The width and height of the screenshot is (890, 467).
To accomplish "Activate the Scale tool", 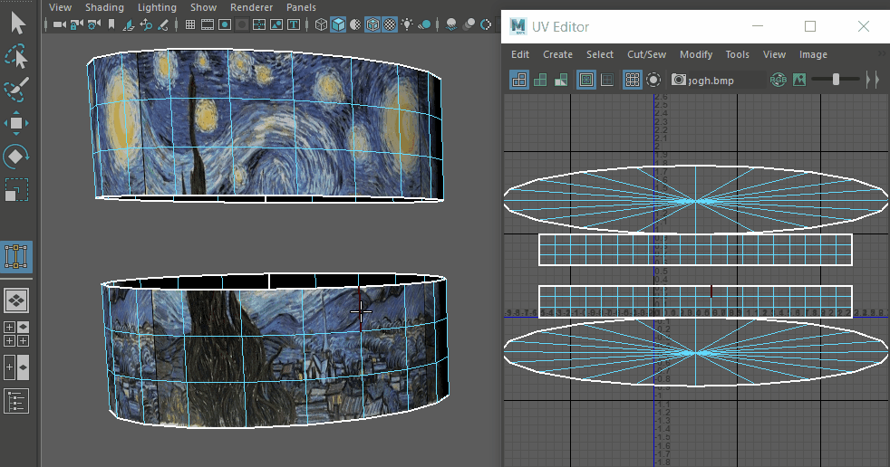I will (x=17, y=191).
